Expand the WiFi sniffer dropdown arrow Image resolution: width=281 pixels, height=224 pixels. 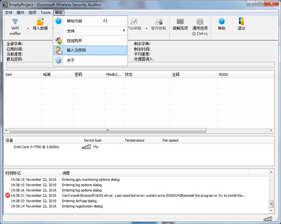tap(28, 28)
